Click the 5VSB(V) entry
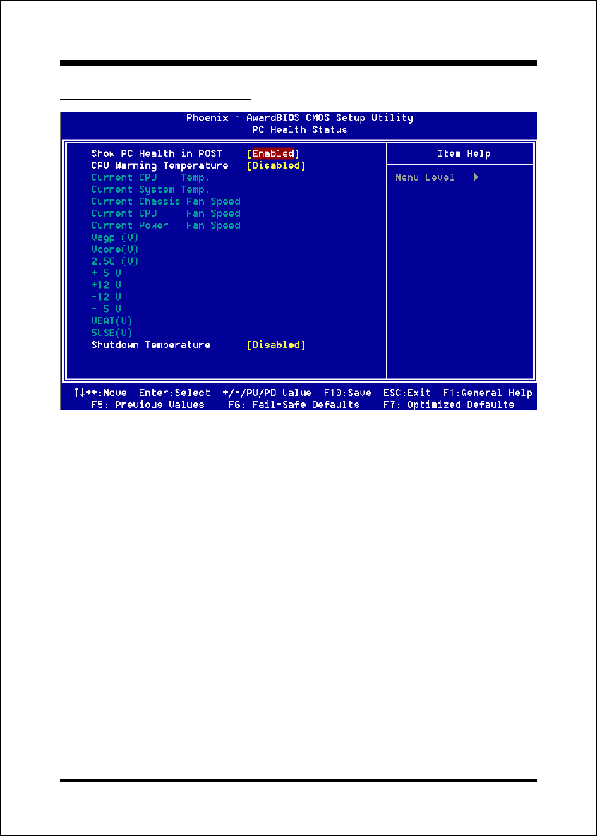 coord(112,333)
